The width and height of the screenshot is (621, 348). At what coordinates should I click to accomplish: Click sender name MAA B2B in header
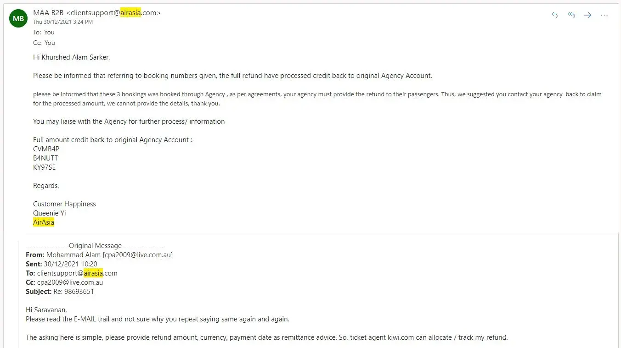click(48, 13)
